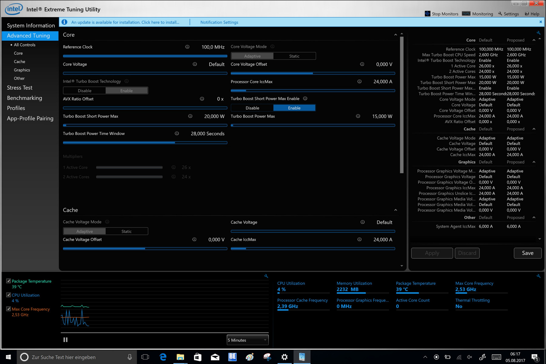Open File Explorer from the taskbar
The image size is (546, 364).
pos(180,357)
